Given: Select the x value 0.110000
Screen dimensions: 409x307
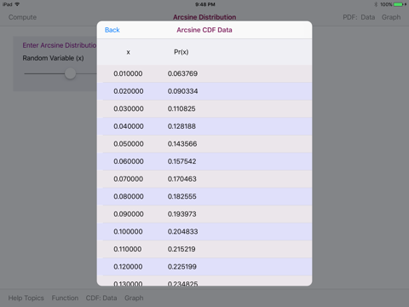Looking at the screenshot, I should tap(127, 249).
